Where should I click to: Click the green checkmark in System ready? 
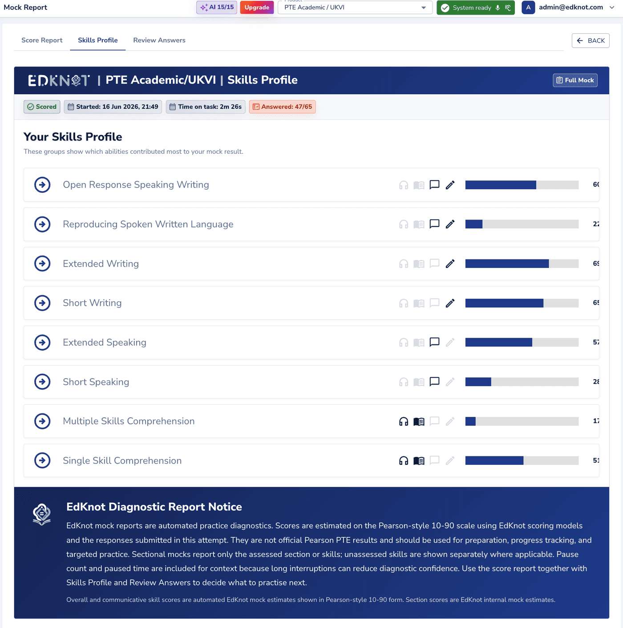tap(445, 8)
